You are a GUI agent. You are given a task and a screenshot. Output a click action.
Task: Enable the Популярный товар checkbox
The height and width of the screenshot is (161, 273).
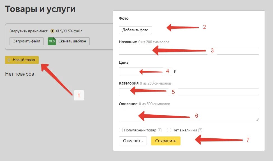(x=121, y=130)
